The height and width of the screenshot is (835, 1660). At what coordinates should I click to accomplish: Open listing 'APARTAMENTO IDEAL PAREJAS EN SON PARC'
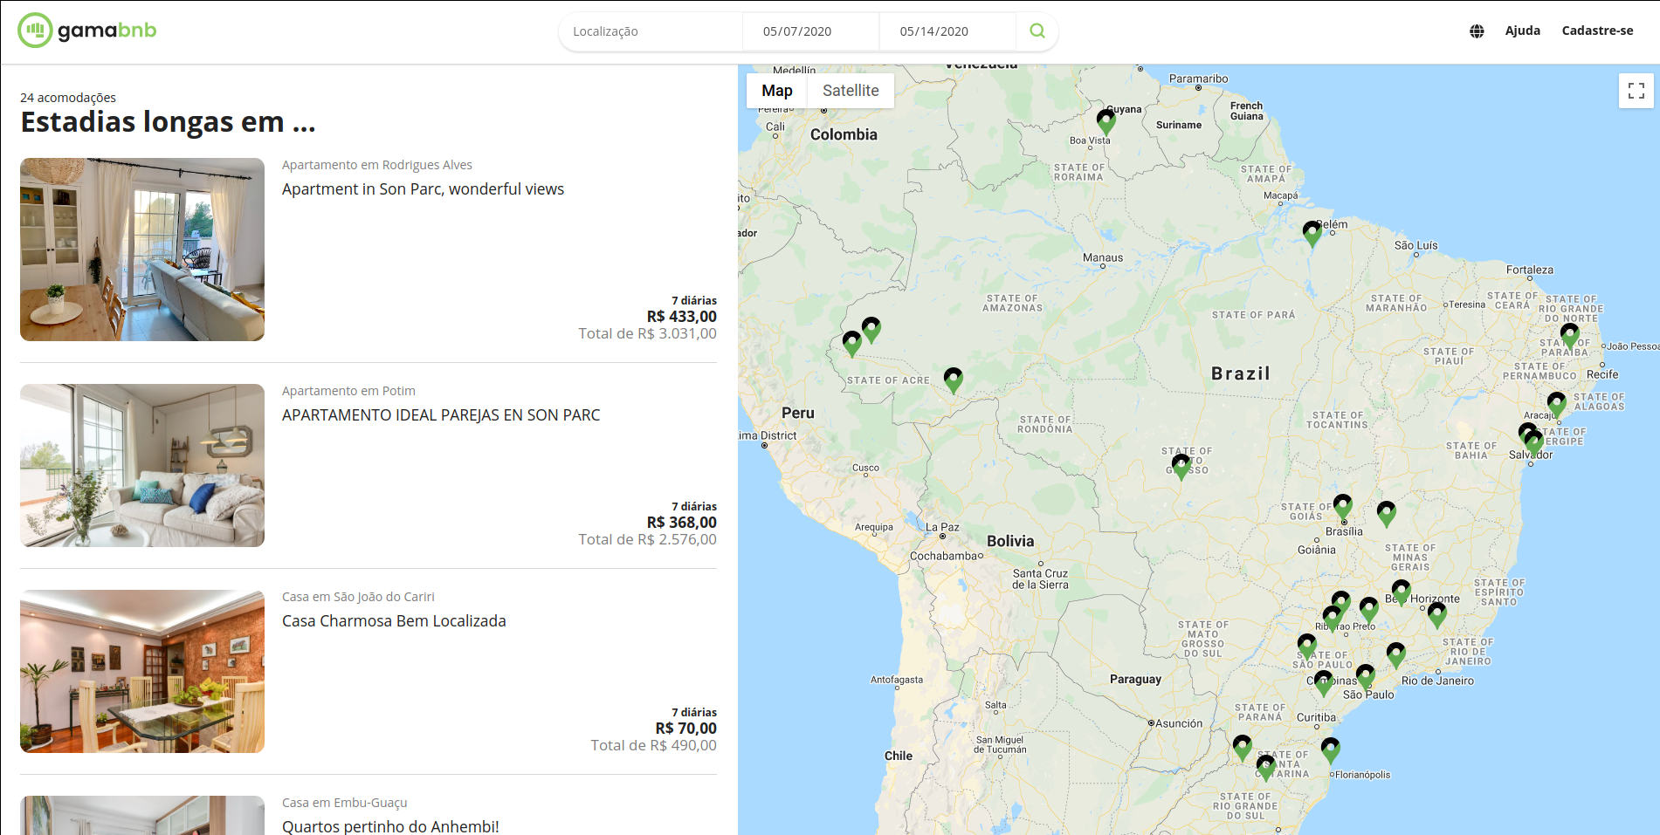tap(441, 415)
